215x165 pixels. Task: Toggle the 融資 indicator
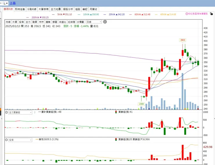35,22
